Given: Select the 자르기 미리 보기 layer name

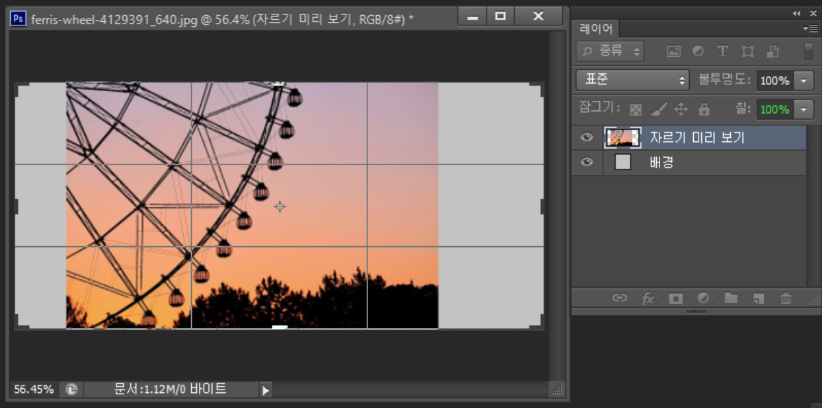Looking at the screenshot, I should point(697,138).
